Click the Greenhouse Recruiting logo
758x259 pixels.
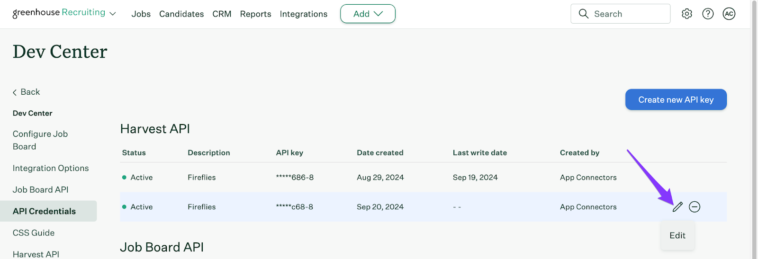coord(59,13)
